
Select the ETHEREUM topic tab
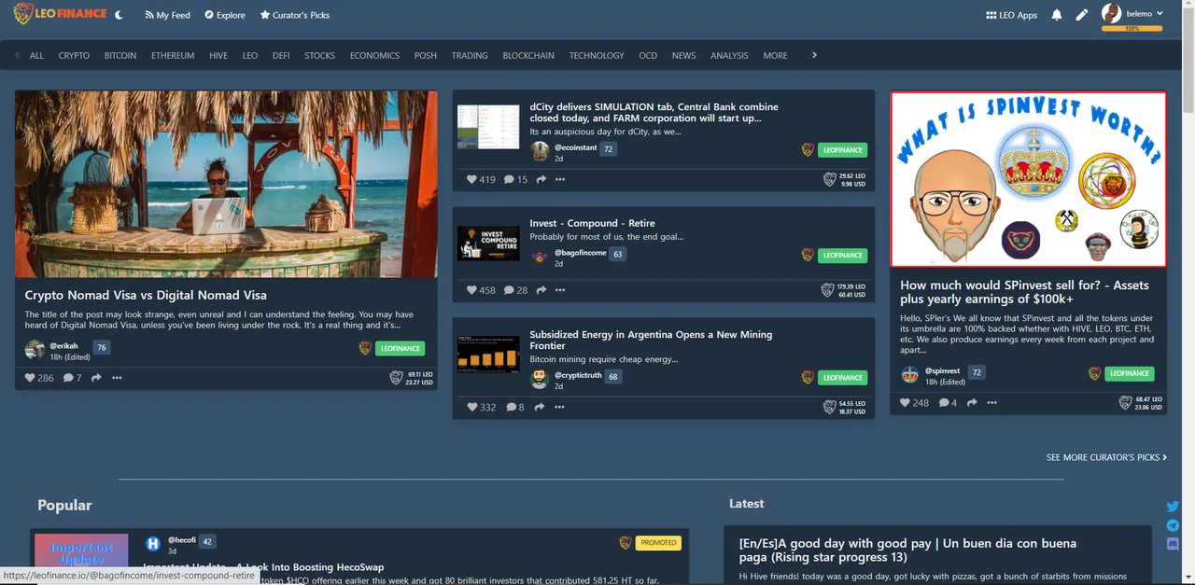coord(173,55)
